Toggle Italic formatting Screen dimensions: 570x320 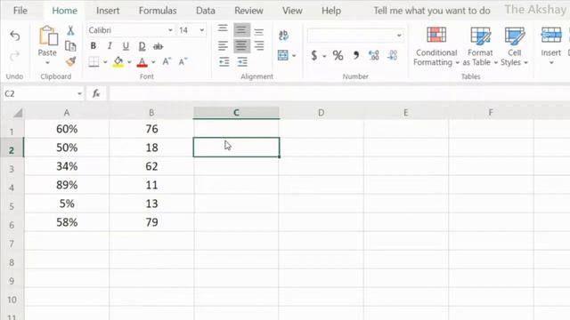point(110,46)
